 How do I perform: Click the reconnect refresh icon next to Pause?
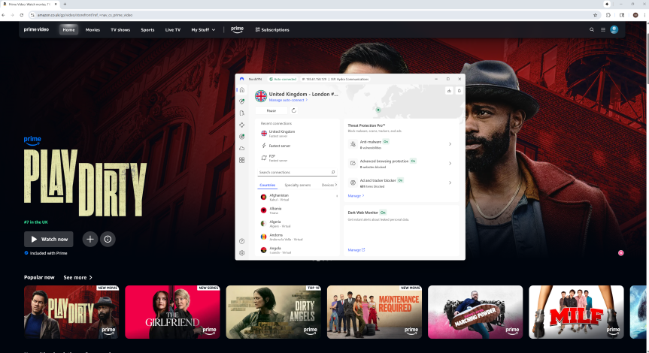tap(294, 110)
